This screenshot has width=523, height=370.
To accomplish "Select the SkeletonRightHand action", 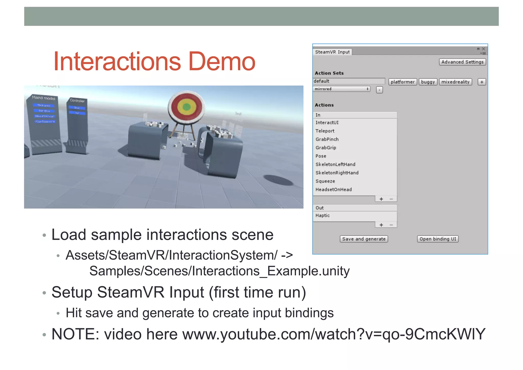I will pos(355,173).
